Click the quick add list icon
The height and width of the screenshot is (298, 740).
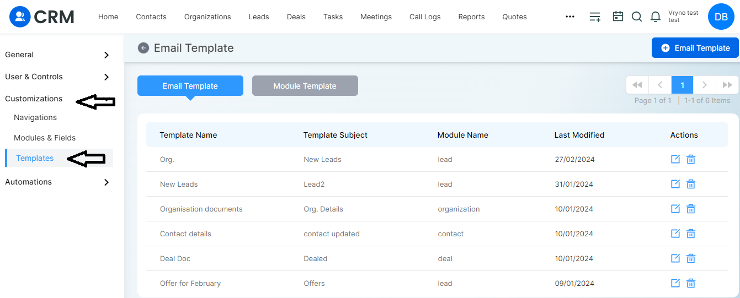click(595, 17)
